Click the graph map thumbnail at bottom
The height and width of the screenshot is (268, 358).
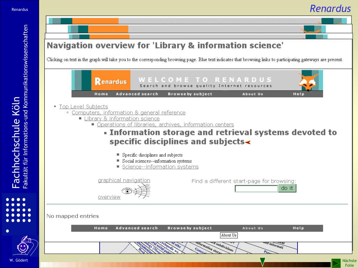(x=199, y=248)
